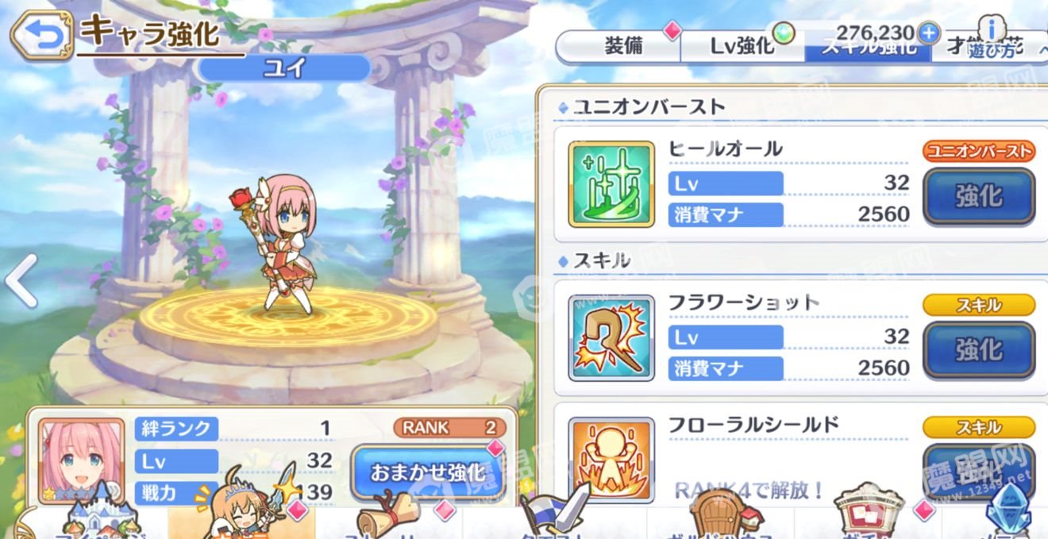Add jewels with the plus icon
Viewport: 1048px width, 539px height.
(928, 33)
